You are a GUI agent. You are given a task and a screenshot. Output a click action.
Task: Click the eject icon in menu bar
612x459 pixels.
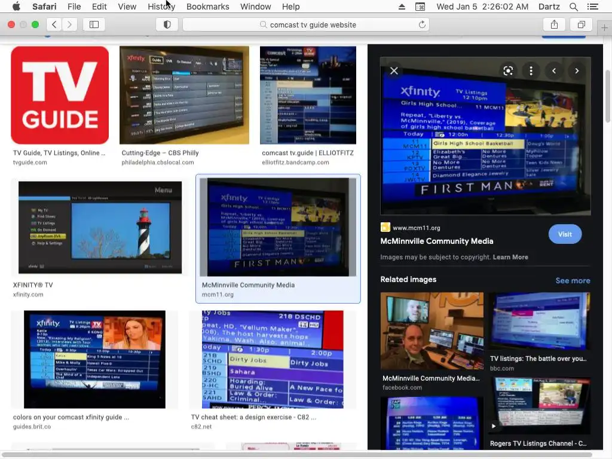402,7
